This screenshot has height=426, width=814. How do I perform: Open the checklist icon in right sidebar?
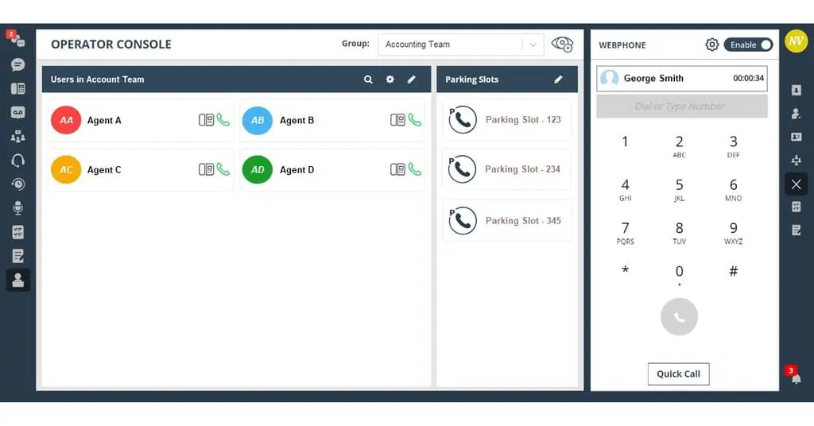pos(796,207)
